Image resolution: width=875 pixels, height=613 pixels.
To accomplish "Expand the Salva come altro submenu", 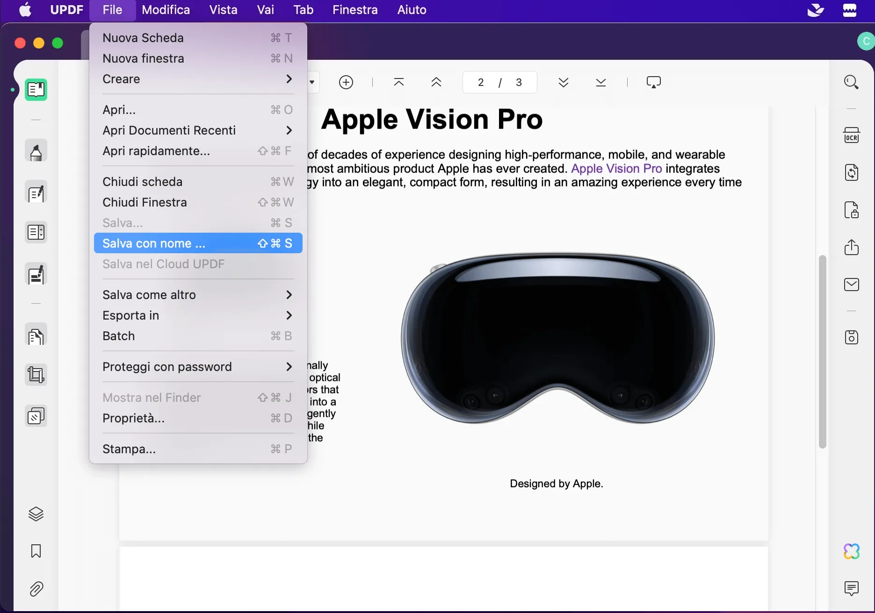I will [198, 295].
